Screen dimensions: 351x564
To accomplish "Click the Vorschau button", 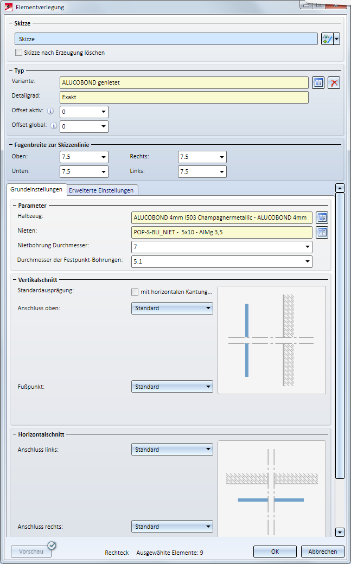I will (x=31, y=552).
